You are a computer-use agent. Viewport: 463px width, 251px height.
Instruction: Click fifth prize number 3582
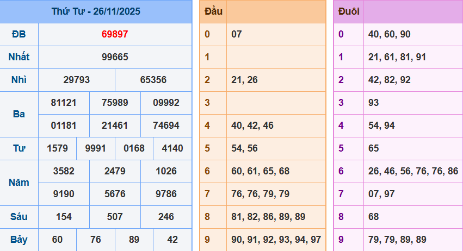(x=64, y=171)
